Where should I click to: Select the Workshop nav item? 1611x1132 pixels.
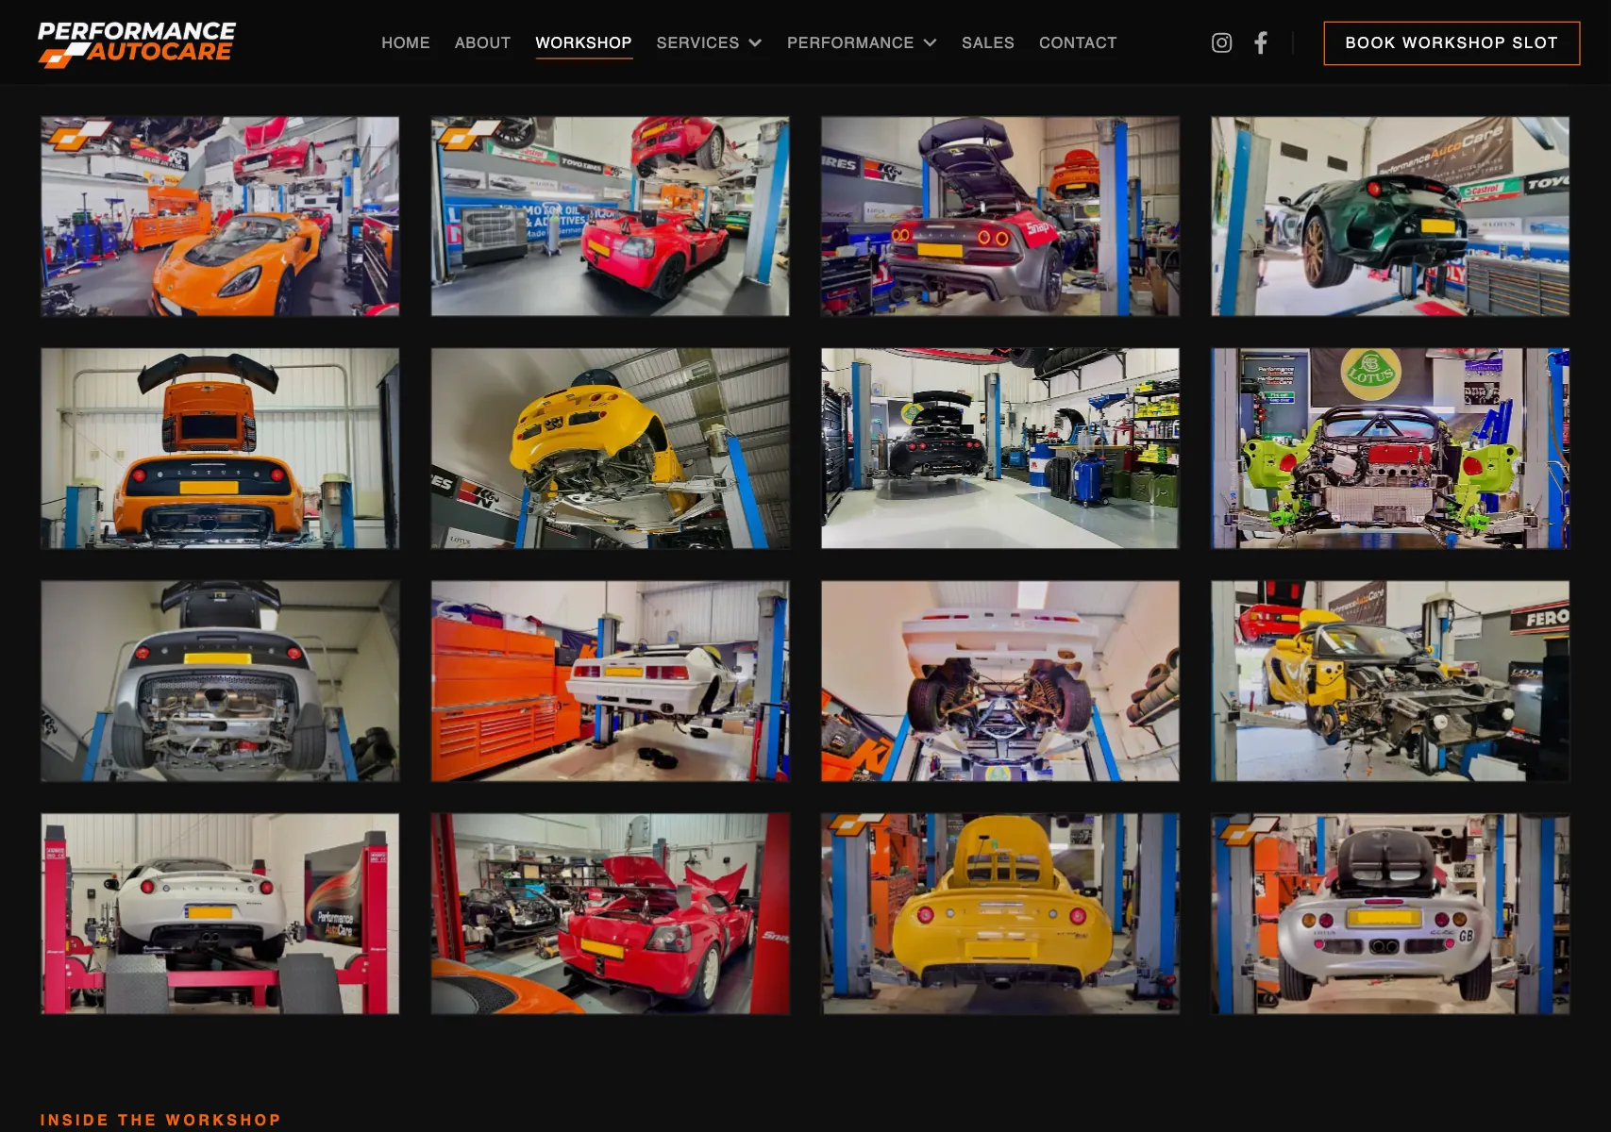click(x=583, y=43)
